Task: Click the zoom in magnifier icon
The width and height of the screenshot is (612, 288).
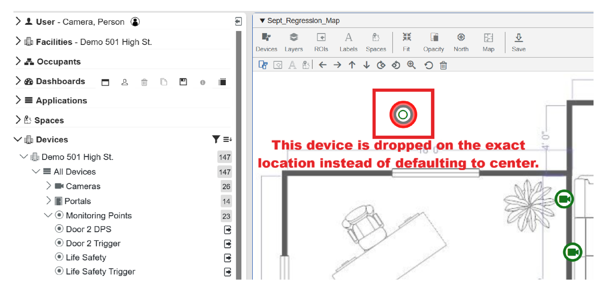Action: coord(411,65)
